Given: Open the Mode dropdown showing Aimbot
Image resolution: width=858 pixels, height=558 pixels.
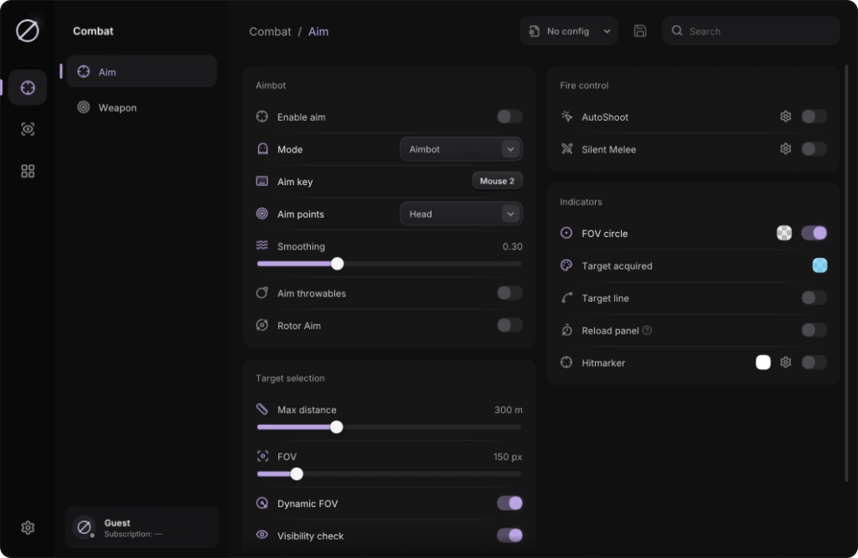Looking at the screenshot, I should tap(461, 149).
